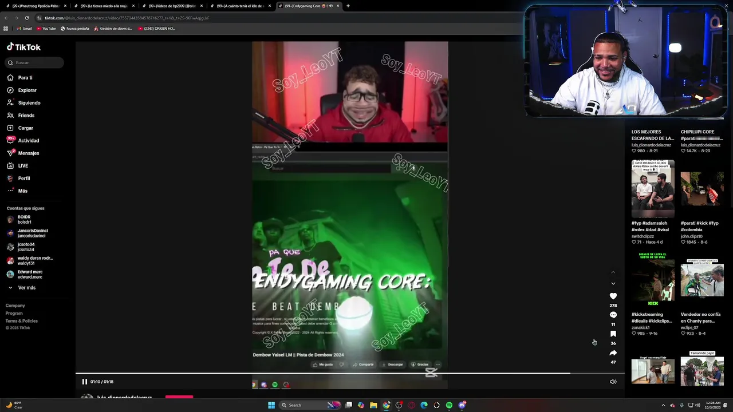Show hidden system tray icons
Screen dimensions: 733x412
point(664,405)
